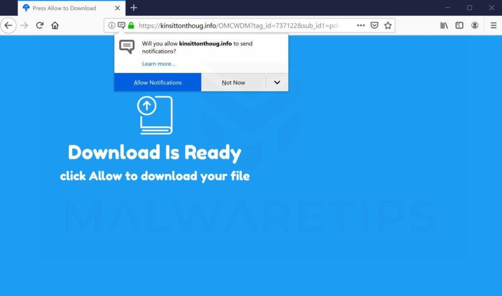
Task: Select the Not Now option
Action: 233,82
